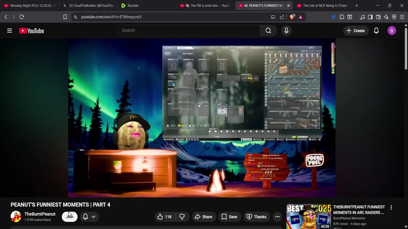The image size is (408, 229).
Task: Bookmark this page with the bookmark icon
Action: pyautogui.click(x=65, y=17)
